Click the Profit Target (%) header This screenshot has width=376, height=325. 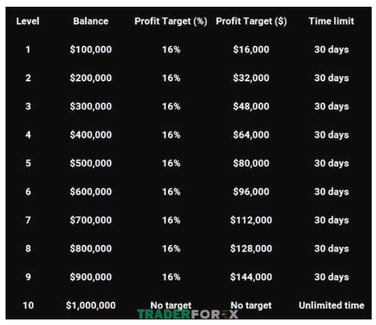tap(170, 21)
